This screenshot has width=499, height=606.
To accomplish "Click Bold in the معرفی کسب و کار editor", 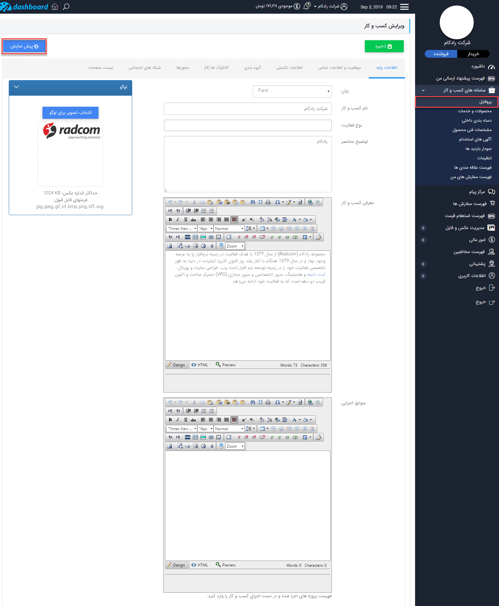I will point(170,220).
